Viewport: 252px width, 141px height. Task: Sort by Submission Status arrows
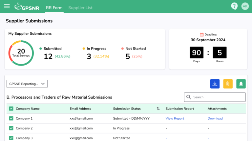click(158, 109)
